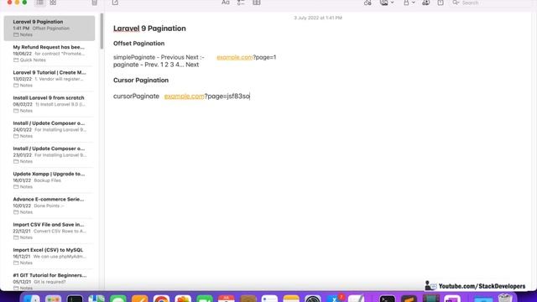The height and width of the screenshot is (302, 537).
Task: Open #1 GIT Tutorial for Beginners... note
Action: [x=50, y=281]
